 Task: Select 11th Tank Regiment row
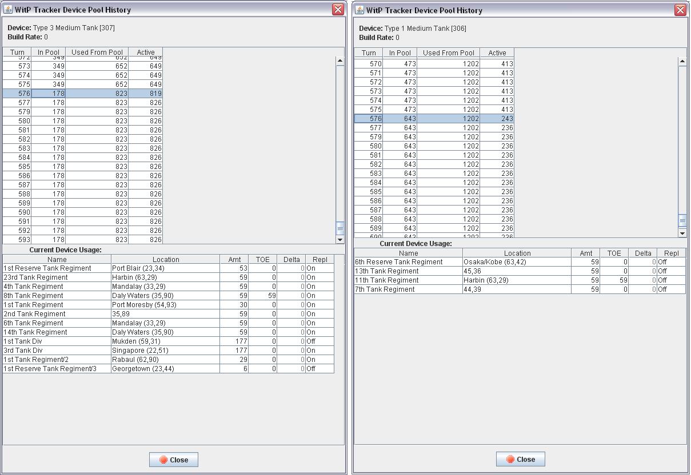(520, 280)
